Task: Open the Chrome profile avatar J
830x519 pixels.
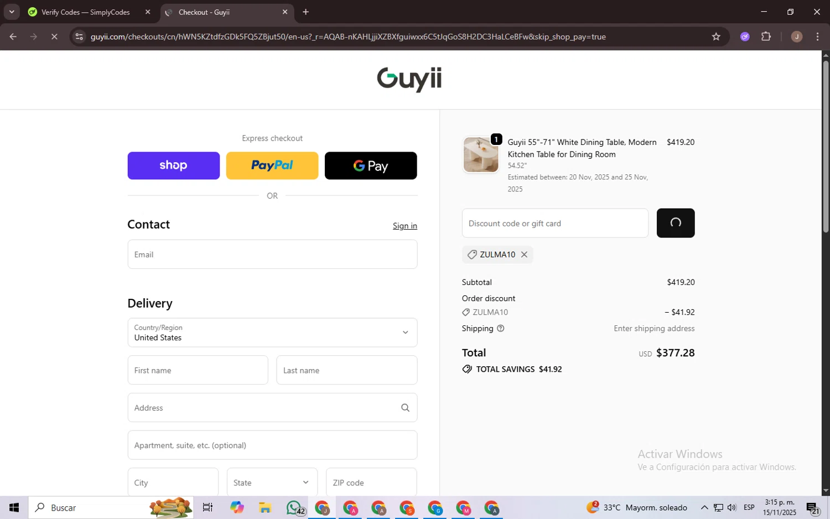Action: (x=797, y=37)
